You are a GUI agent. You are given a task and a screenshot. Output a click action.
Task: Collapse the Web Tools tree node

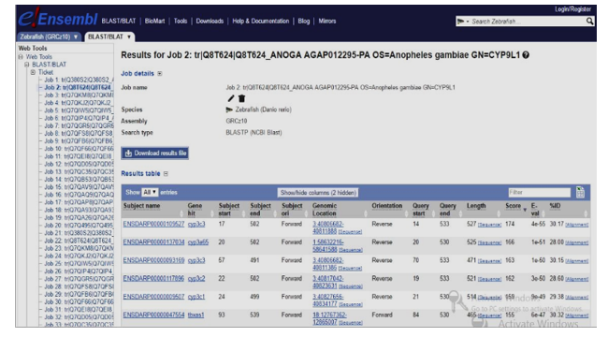click(x=21, y=57)
